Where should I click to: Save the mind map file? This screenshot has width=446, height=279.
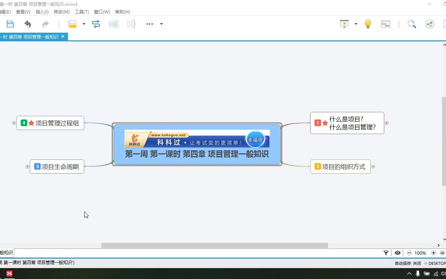10,24
